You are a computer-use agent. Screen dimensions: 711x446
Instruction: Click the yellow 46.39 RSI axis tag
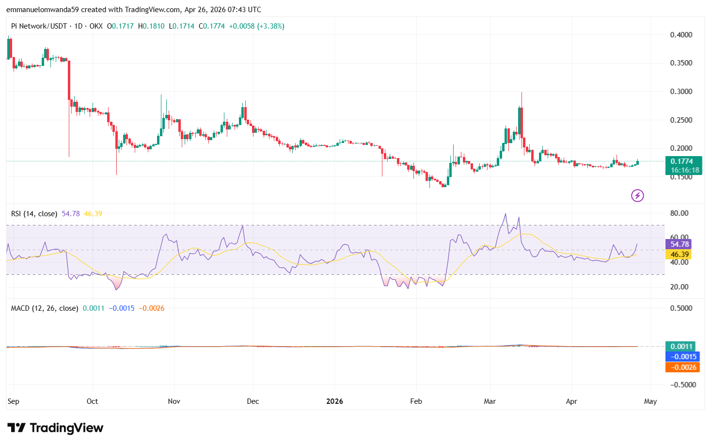tap(679, 255)
